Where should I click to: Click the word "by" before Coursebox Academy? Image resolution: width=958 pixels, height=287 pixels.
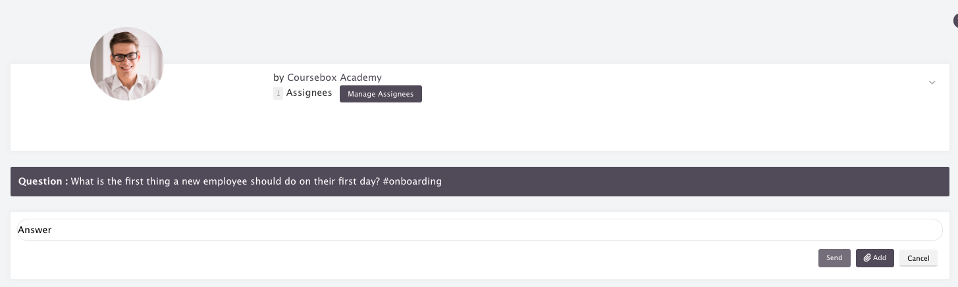point(279,77)
